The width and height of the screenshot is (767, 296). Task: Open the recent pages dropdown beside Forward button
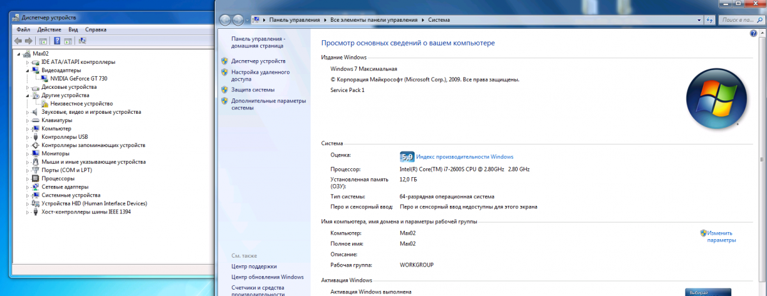[247, 20]
